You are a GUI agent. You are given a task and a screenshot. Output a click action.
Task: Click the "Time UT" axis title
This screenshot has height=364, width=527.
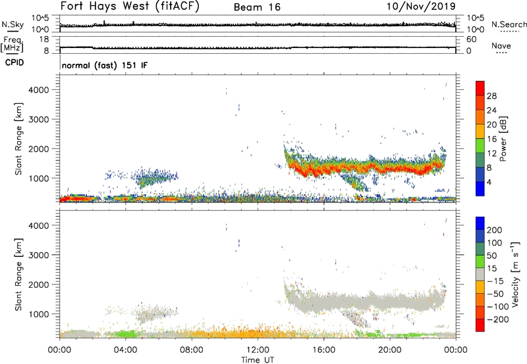tap(258, 359)
